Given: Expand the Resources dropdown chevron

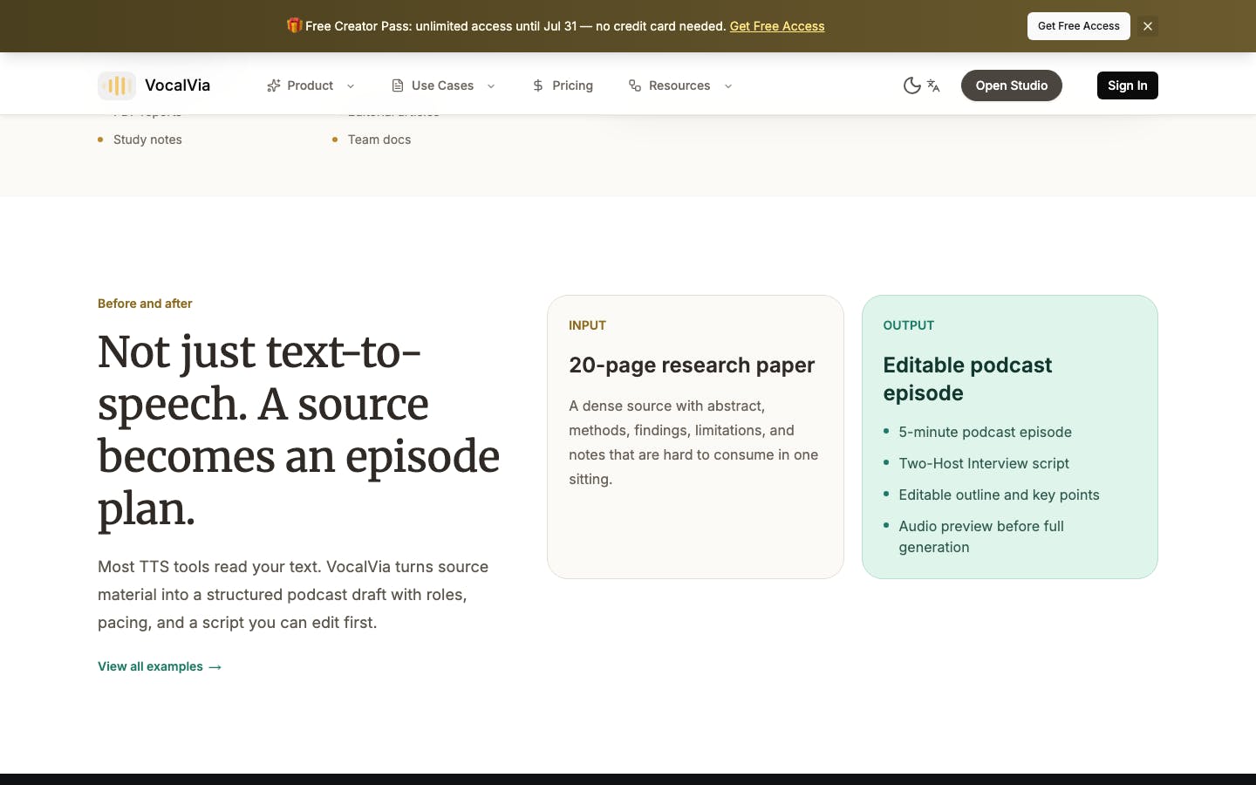Looking at the screenshot, I should pos(728,86).
